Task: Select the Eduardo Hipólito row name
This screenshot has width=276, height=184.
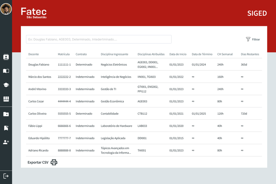Action: [x=39, y=138]
